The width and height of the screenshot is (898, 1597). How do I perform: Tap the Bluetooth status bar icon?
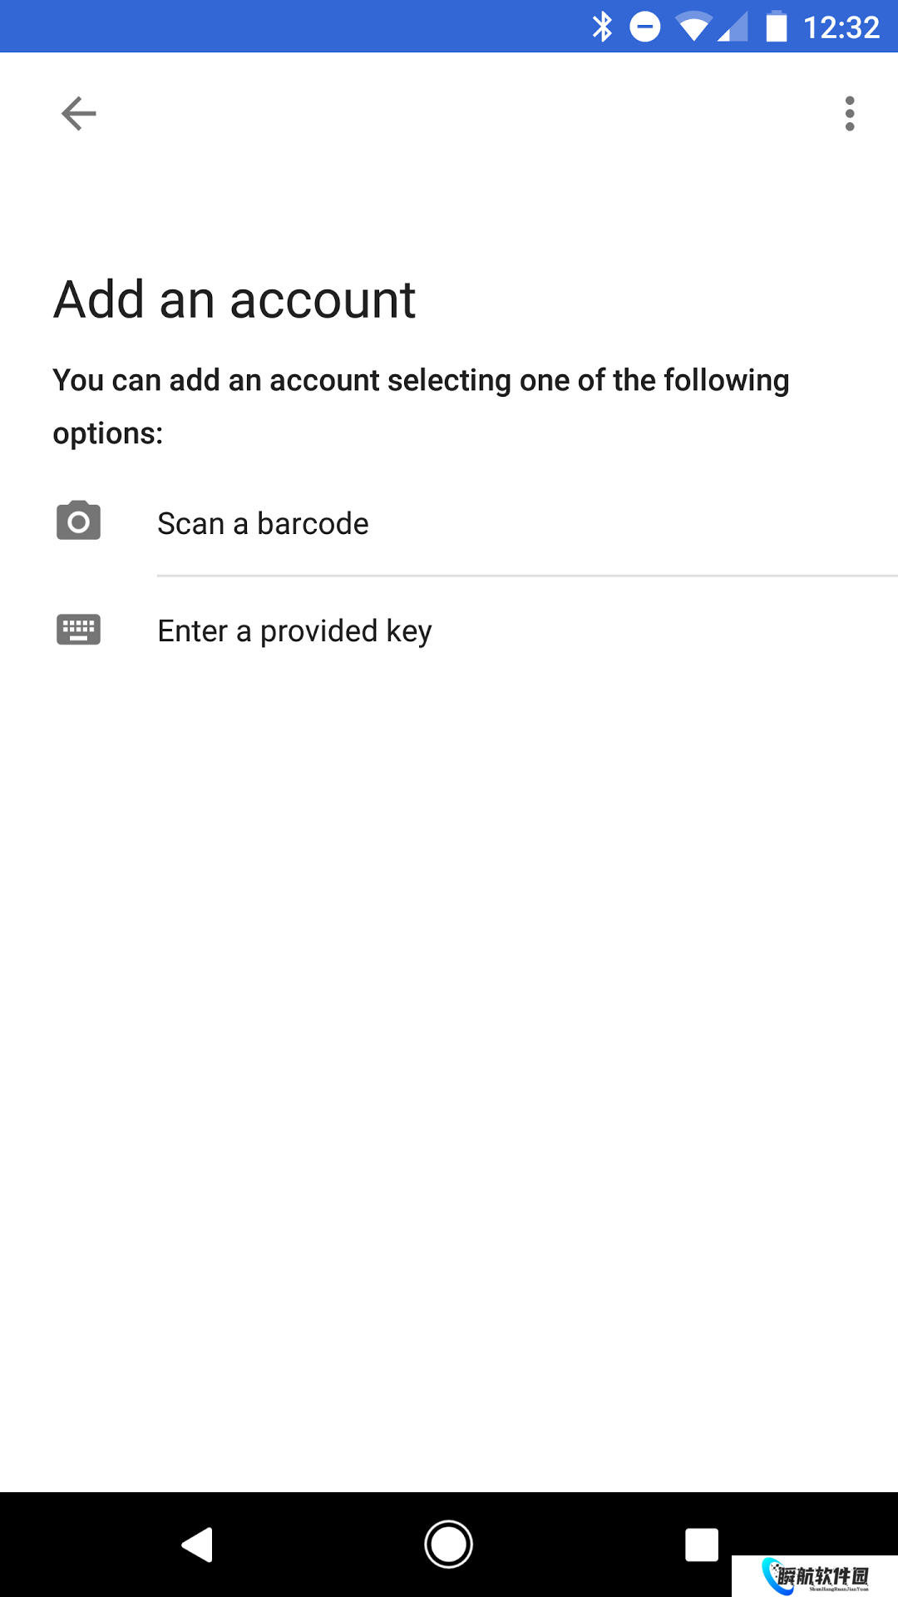coord(602,27)
